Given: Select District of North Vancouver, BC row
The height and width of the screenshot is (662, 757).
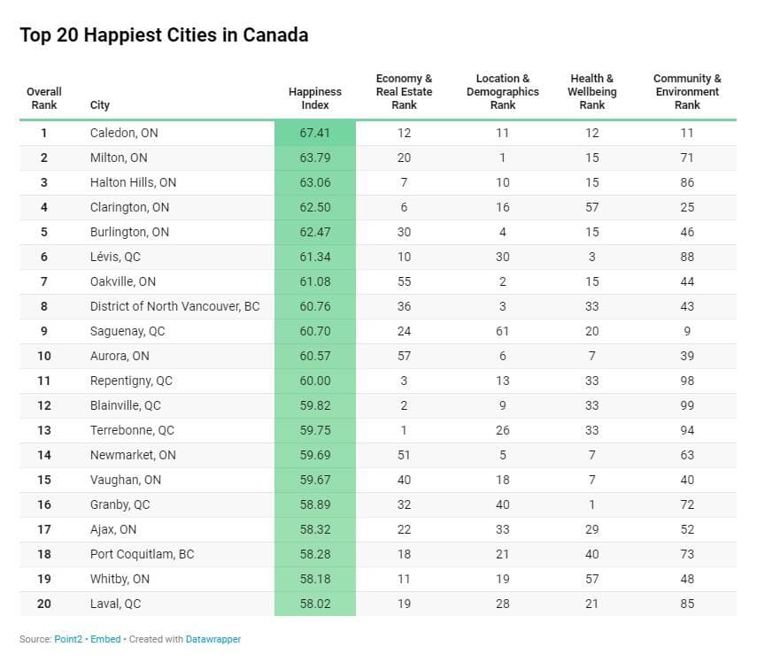Looking at the screenshot, I should click(x=378, y=306).
